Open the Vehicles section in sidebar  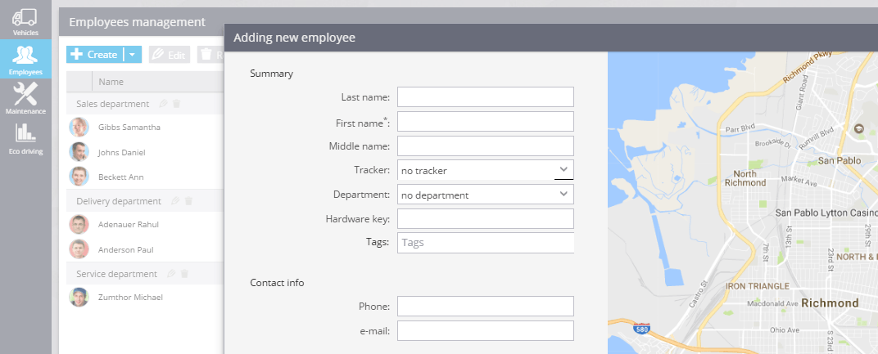click(25, 20)
